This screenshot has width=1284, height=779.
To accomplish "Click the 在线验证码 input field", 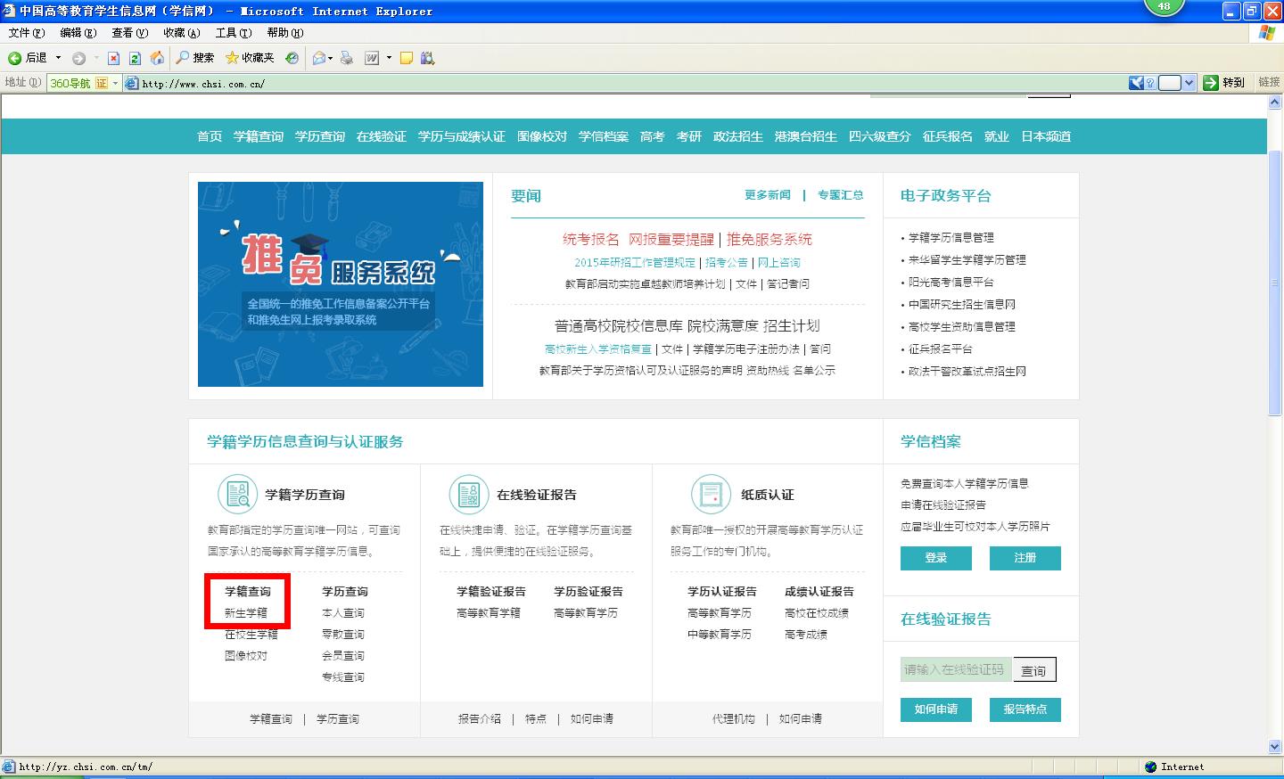I will 954,669.
